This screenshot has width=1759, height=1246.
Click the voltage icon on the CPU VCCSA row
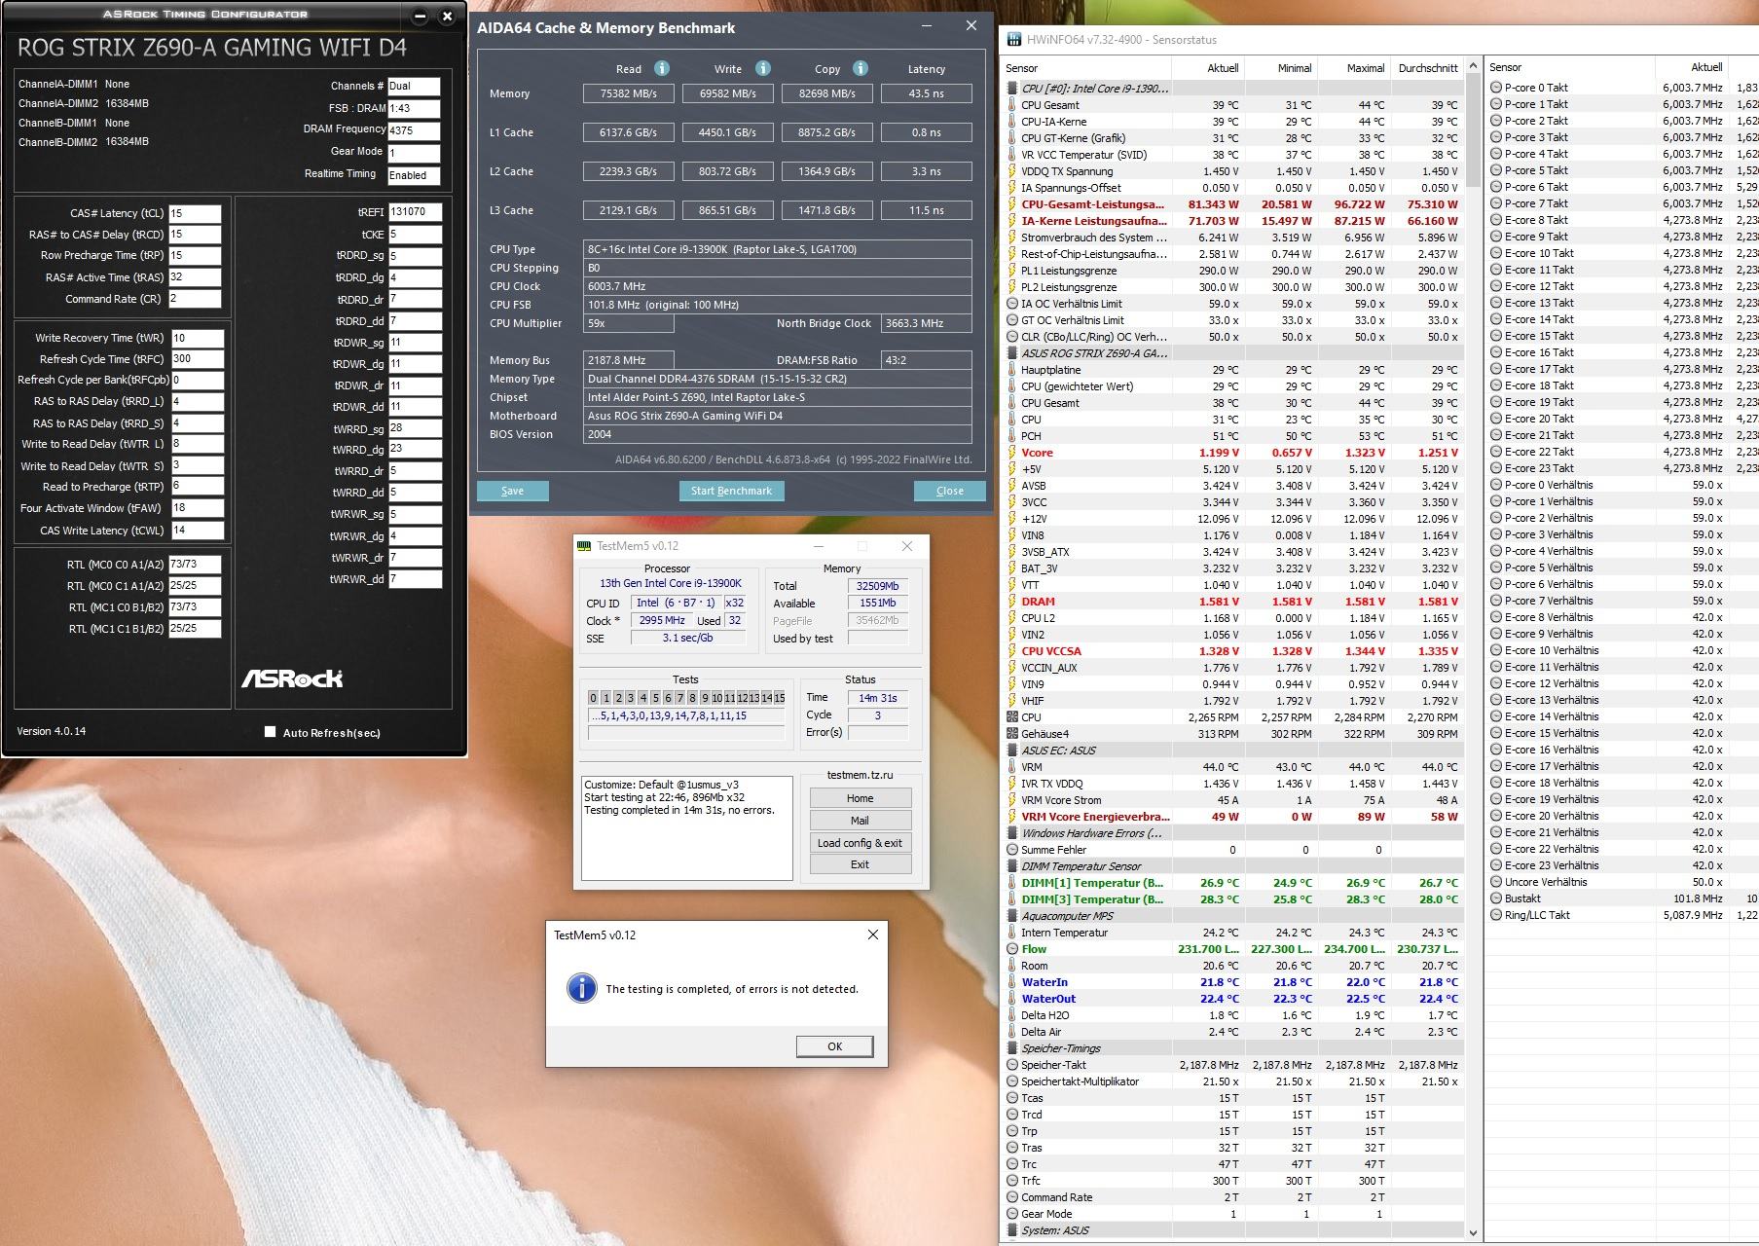click(1012, 651)
